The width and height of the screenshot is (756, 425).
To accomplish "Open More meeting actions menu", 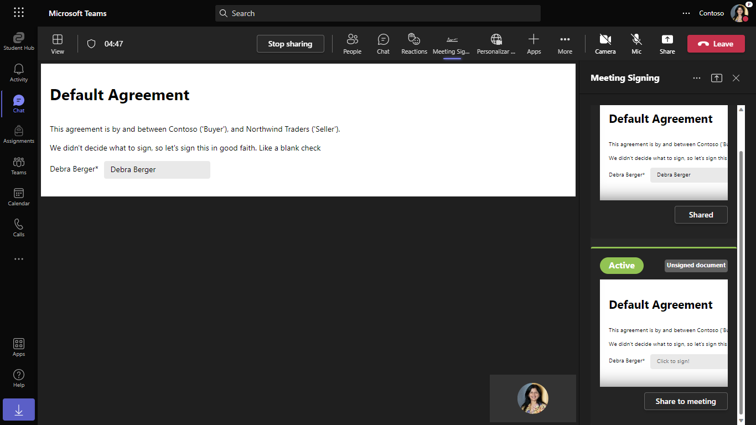I will (565, 44).
